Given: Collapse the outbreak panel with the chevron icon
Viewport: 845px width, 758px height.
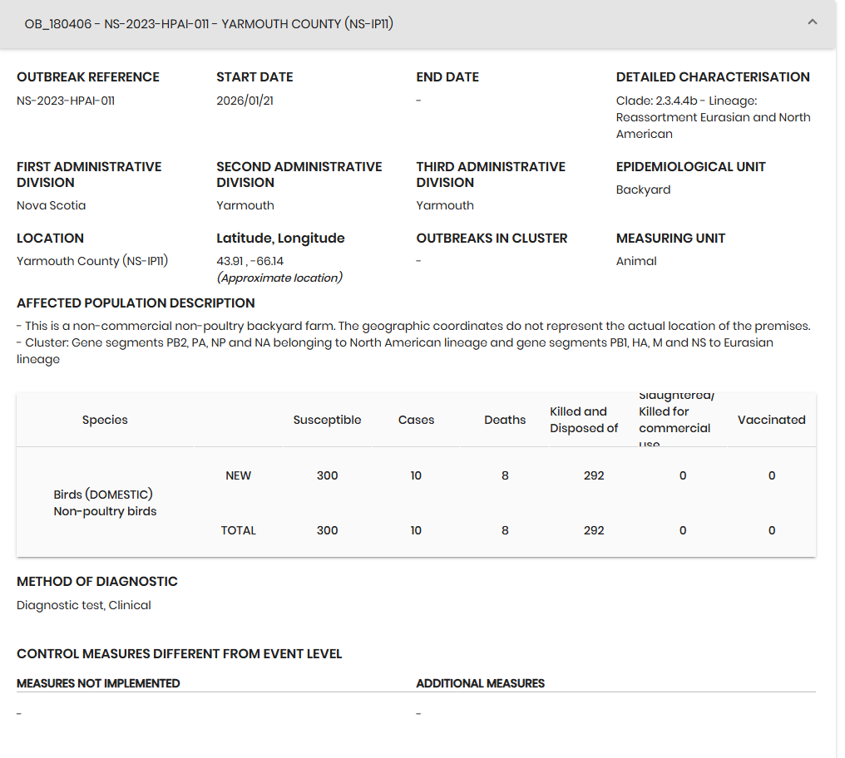Looking at the screenshot, I should tap(813, 22).
